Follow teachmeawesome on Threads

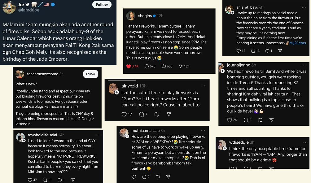[x=90, y=74]
